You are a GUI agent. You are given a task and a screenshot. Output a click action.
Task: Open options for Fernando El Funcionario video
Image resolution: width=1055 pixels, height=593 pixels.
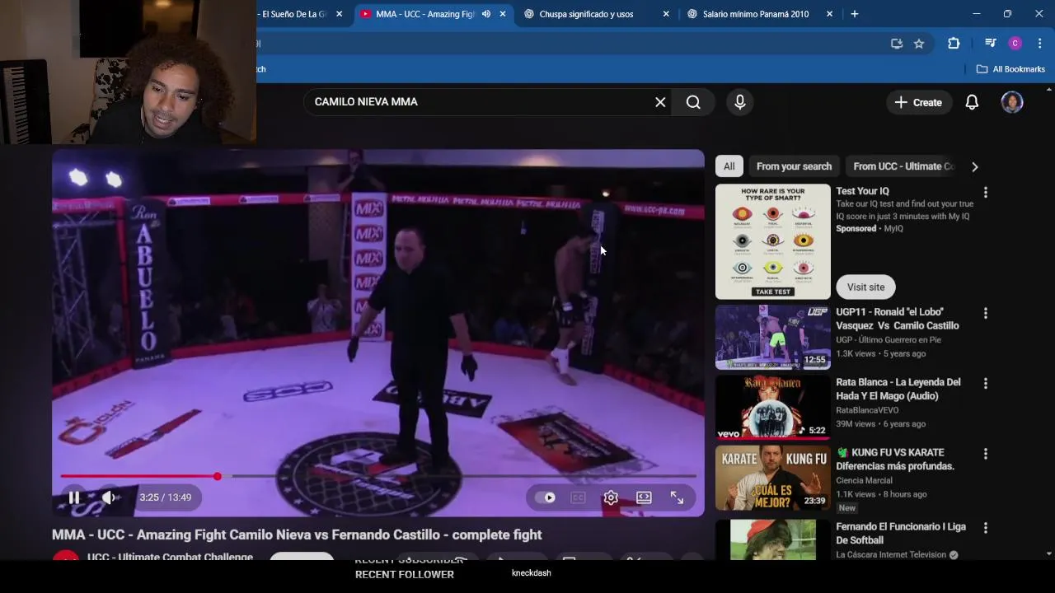click(985, 528)
